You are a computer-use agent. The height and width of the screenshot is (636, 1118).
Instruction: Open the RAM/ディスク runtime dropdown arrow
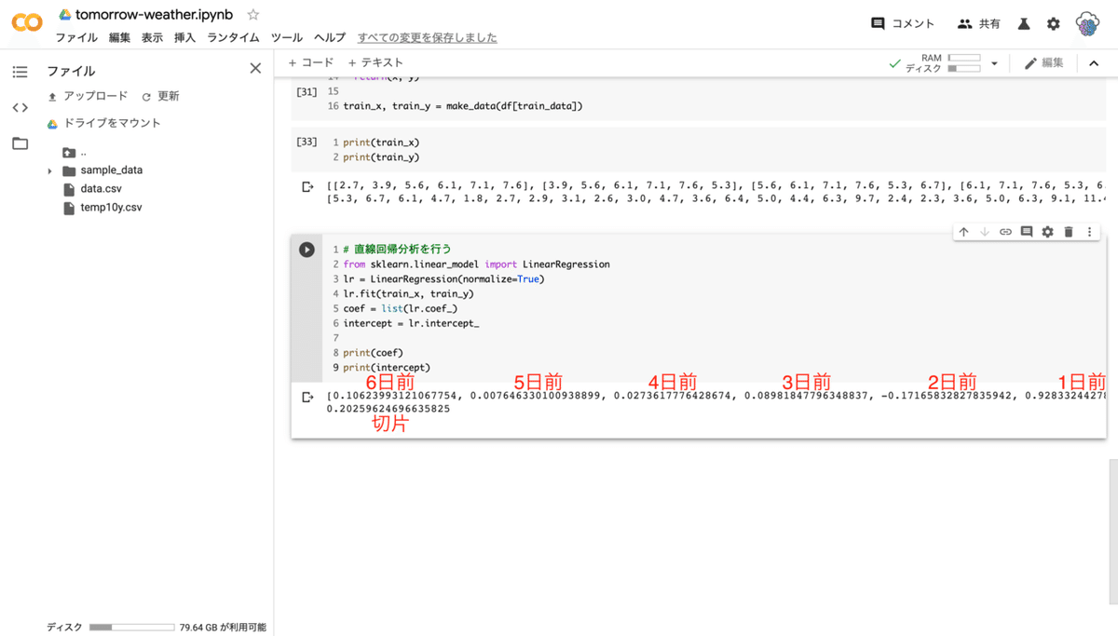tap(994, 64)
